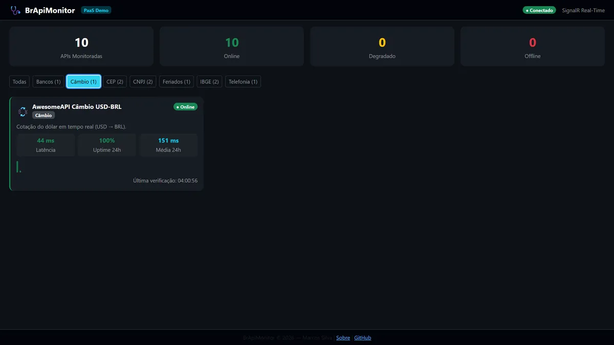Click the PaaS Demo badge

pyautogui.click(x=96, y=10)
